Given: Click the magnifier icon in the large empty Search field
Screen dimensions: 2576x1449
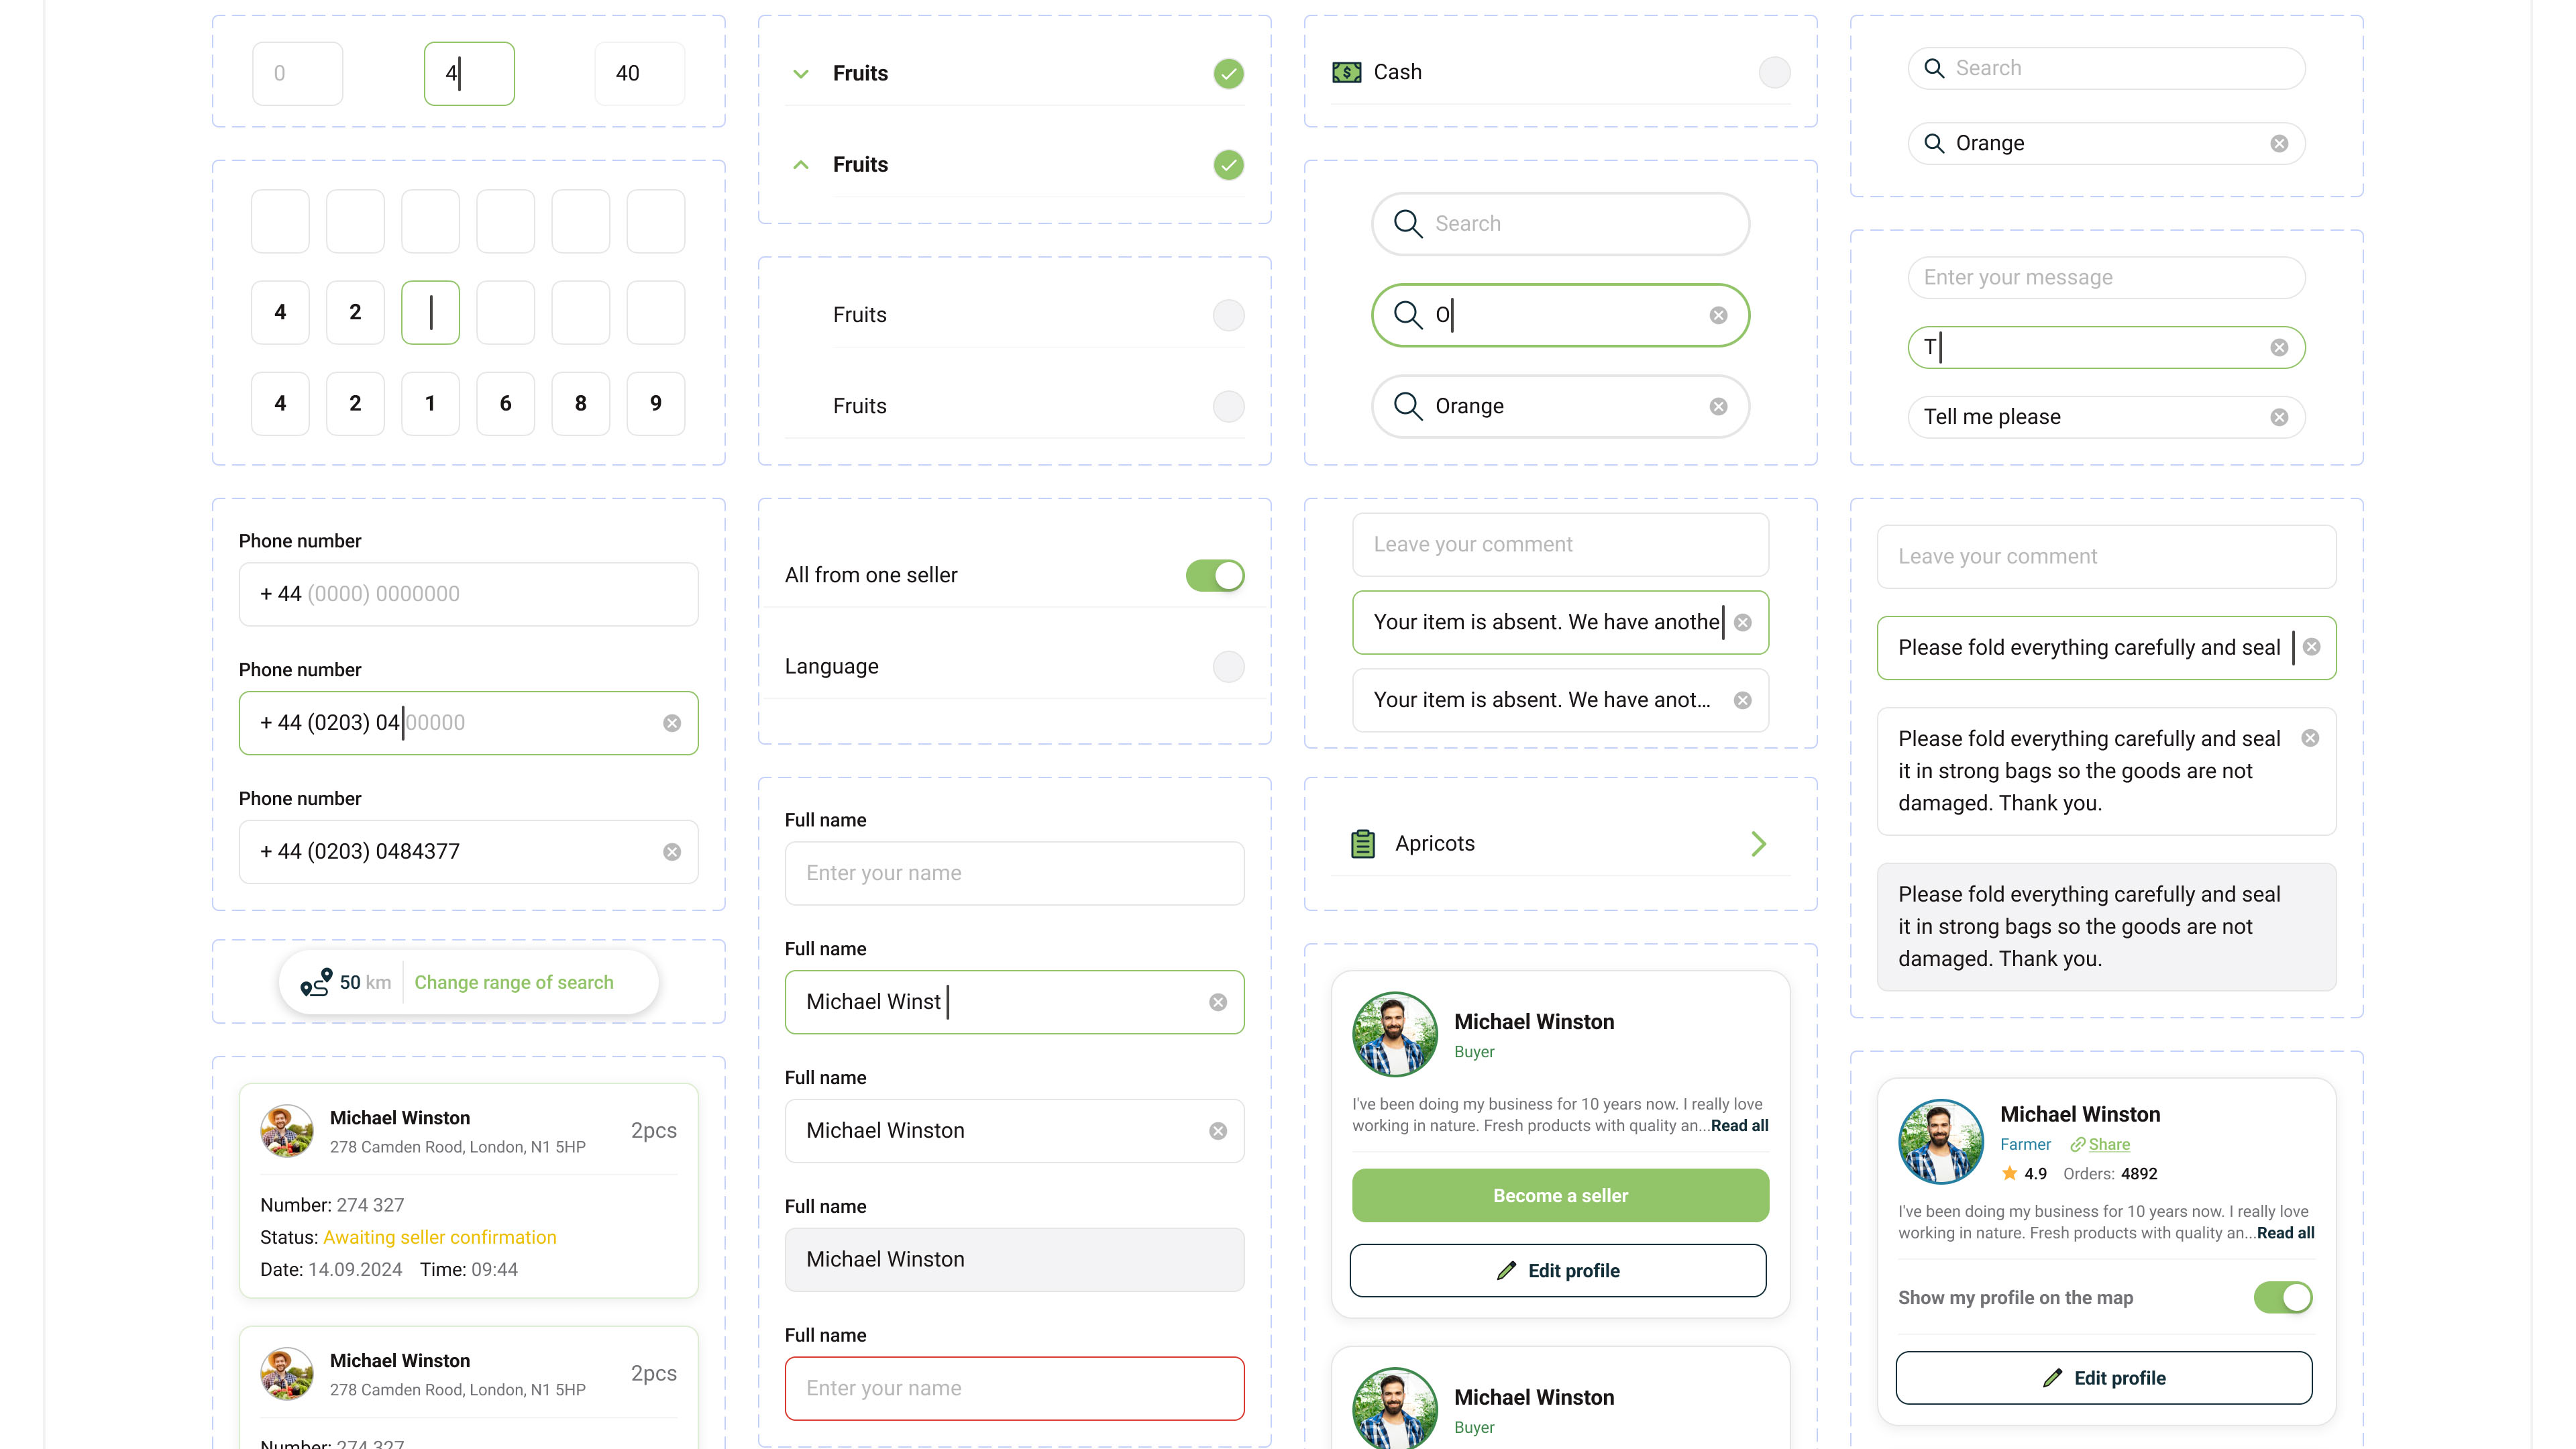Looking at the screenshot, I should click(x=1408, y=223).
